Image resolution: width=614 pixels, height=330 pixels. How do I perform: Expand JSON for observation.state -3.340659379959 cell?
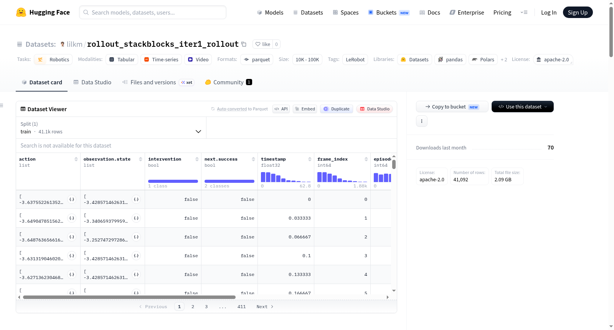pyautogui.click(x=136, y=218)
